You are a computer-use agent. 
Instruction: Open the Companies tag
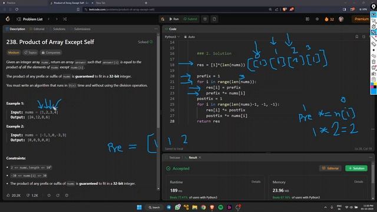point(51,52)
